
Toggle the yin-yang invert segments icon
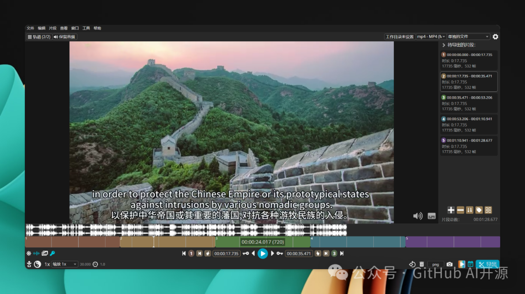point(37,264)
